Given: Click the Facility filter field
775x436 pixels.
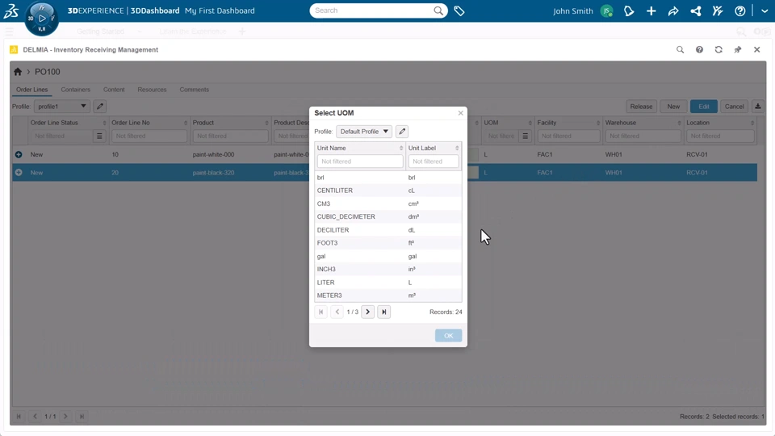Looking at the screenshot, I should click(568, 136).
